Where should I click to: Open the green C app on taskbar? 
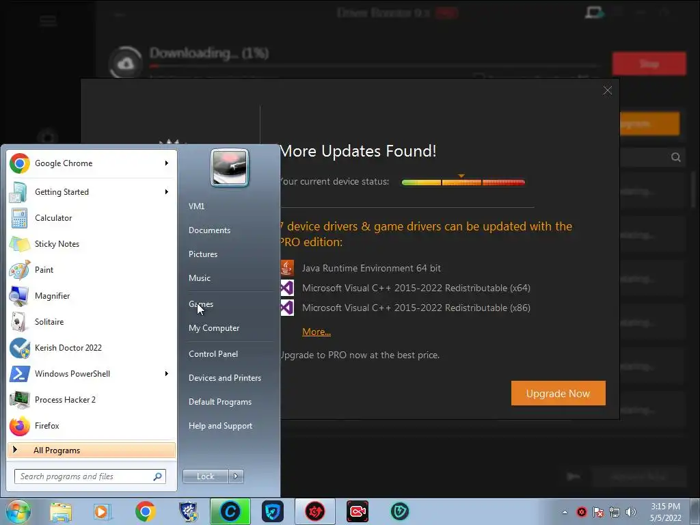click(x=230, y=511)
